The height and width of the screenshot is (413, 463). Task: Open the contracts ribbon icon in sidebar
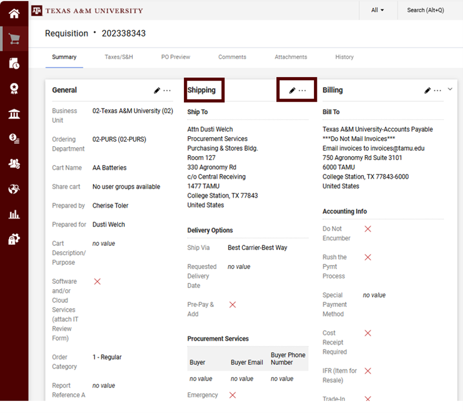14,88
